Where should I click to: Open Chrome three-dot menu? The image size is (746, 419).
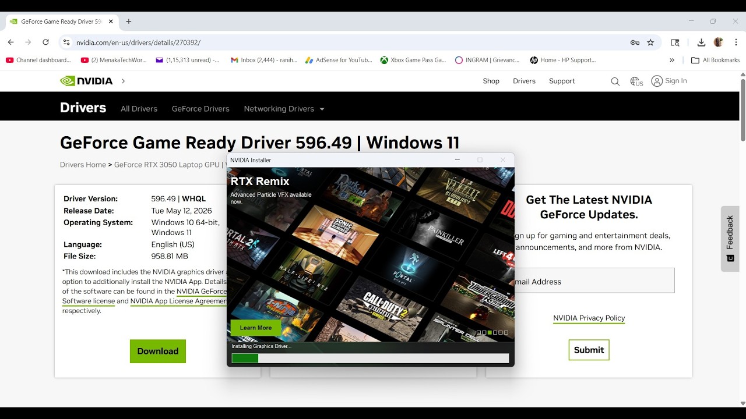coord(735,42)
